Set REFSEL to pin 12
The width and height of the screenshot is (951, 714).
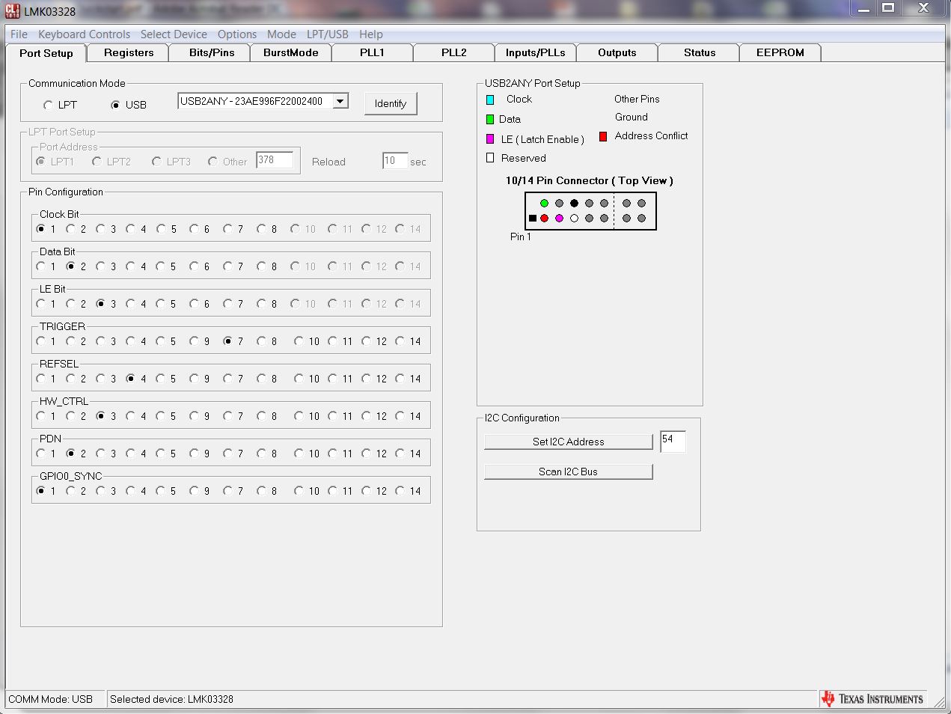click(366, 379)
